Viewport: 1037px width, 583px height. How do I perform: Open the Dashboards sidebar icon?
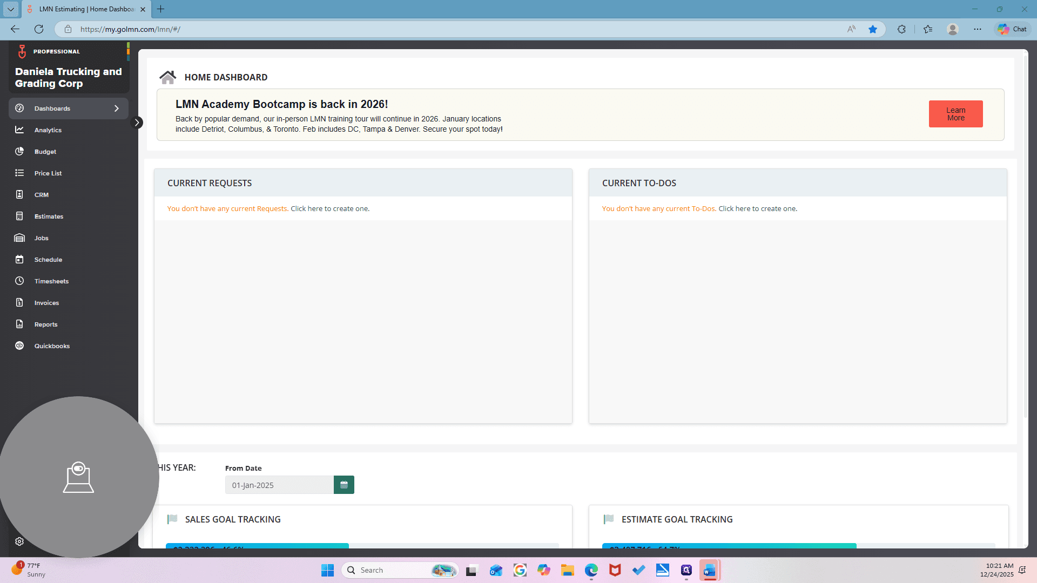click(x=19, y=109)
